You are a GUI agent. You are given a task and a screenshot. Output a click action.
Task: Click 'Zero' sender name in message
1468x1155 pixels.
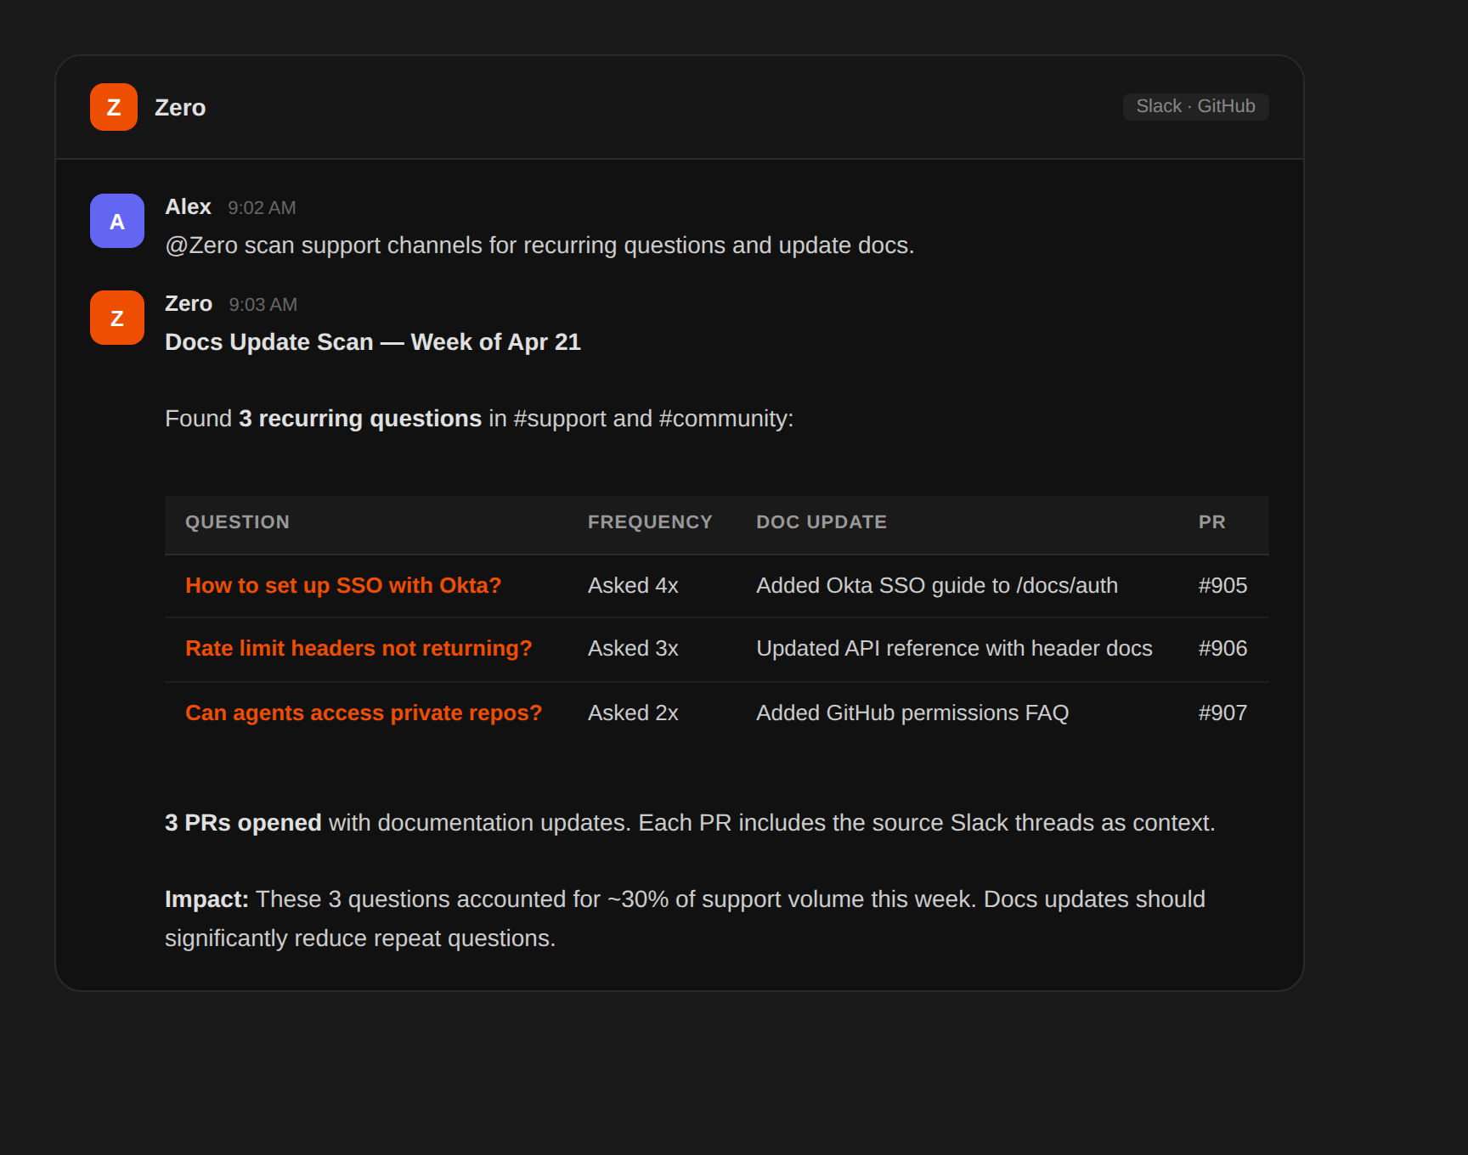189,303
